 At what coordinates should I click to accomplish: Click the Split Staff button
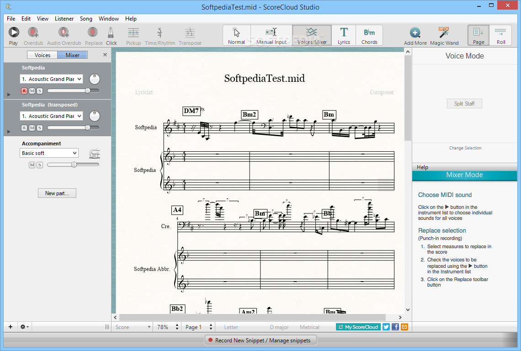[x=464, y=104]
